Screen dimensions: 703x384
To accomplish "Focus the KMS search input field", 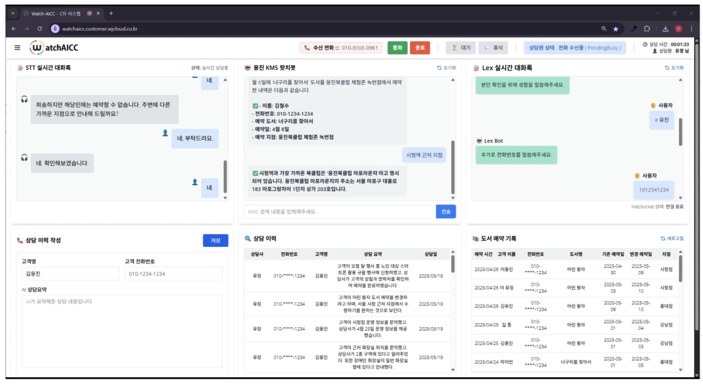I will pos(340,212).
